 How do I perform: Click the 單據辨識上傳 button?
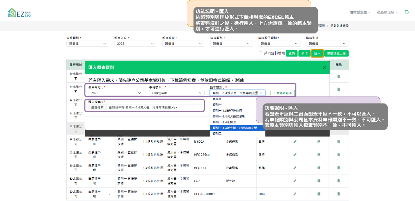pos(336,53)
